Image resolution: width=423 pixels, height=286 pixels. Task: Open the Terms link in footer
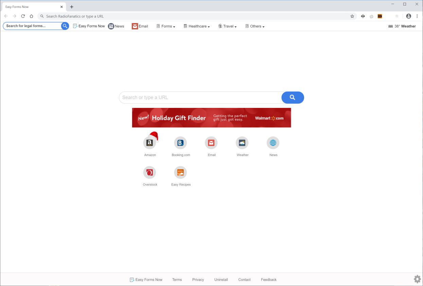tap(177, 280)
